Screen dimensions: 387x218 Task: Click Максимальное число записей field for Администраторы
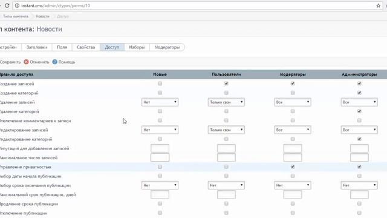[x=359, y=157]
